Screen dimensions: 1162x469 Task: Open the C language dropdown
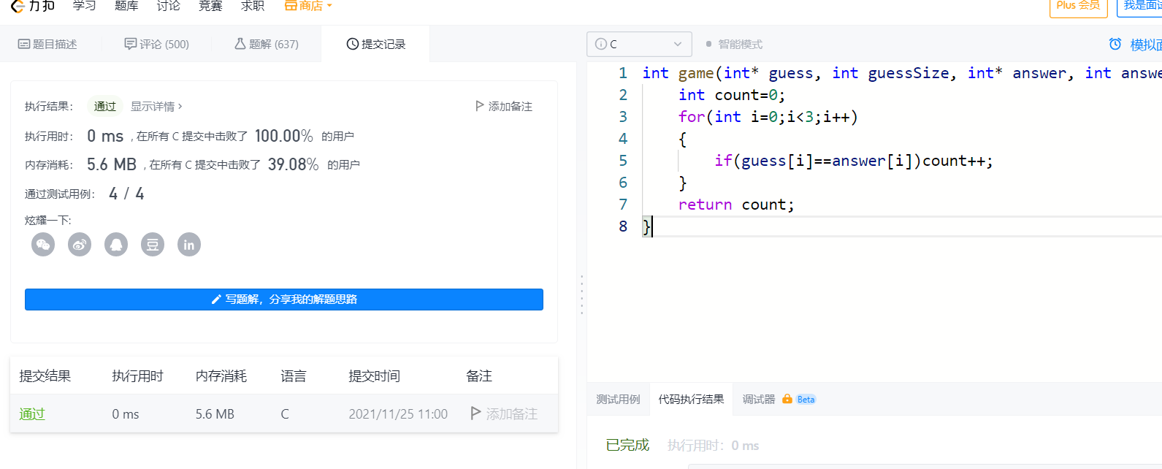click(639, 44)
